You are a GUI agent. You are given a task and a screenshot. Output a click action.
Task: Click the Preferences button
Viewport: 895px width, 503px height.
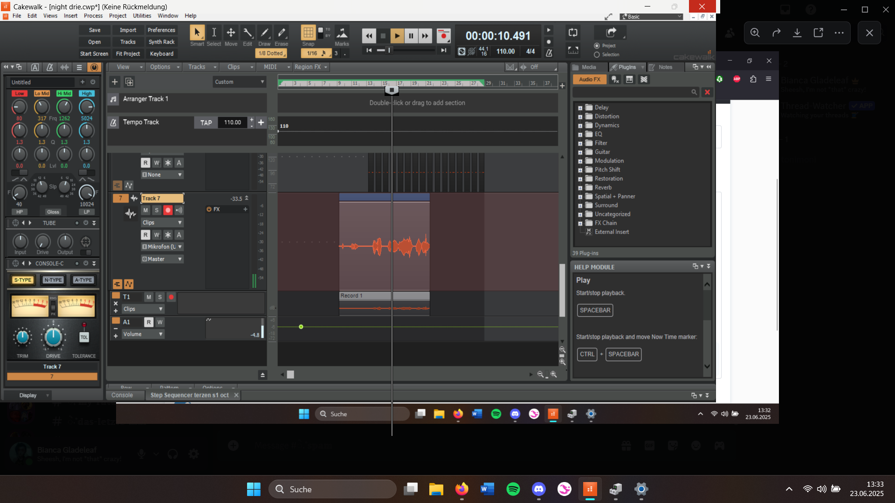[161, 30]
